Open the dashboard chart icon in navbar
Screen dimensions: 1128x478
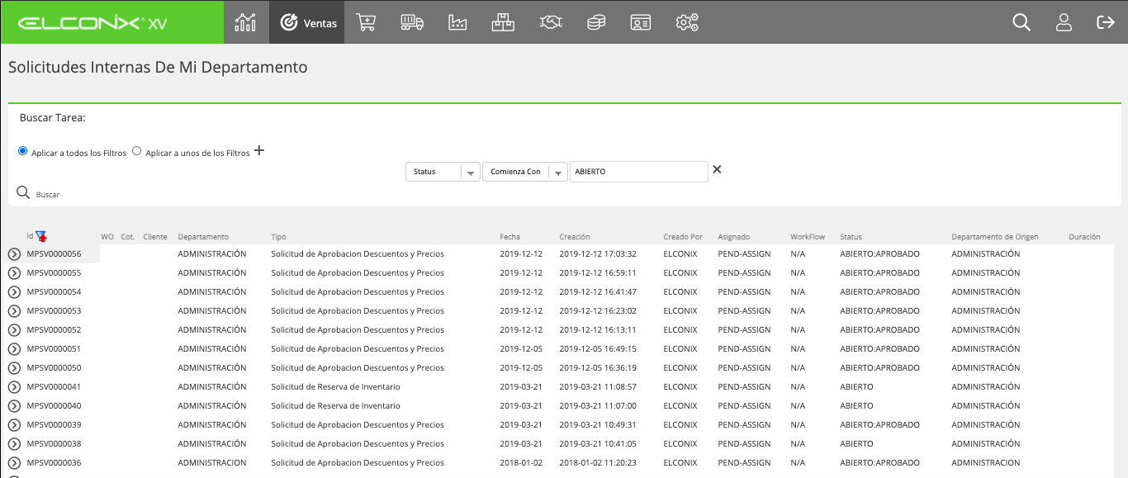tap(245, 22)
